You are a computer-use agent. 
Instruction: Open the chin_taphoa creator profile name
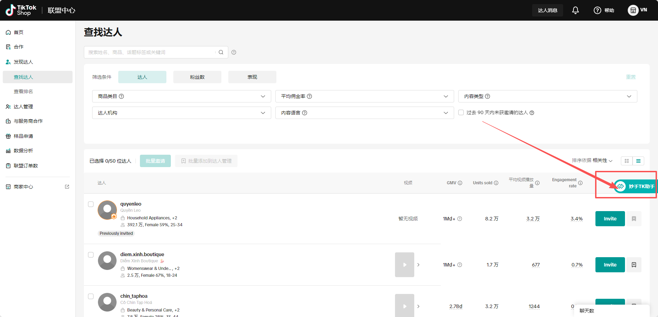[134, 296]
